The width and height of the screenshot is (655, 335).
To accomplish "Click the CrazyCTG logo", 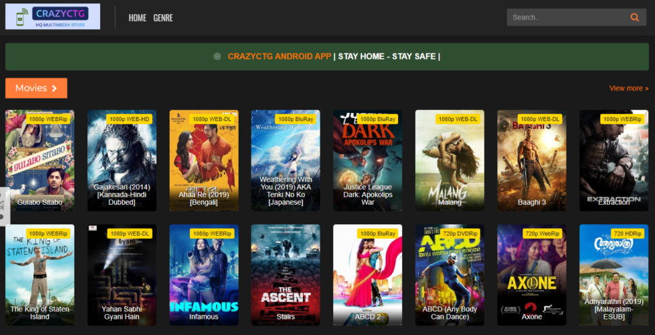I will pyautogui.click(x=53, y=16).
